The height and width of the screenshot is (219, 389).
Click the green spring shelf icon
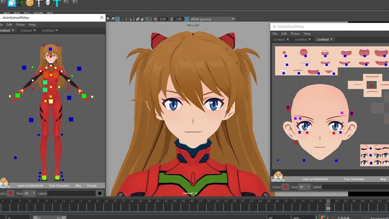(22, 3)
